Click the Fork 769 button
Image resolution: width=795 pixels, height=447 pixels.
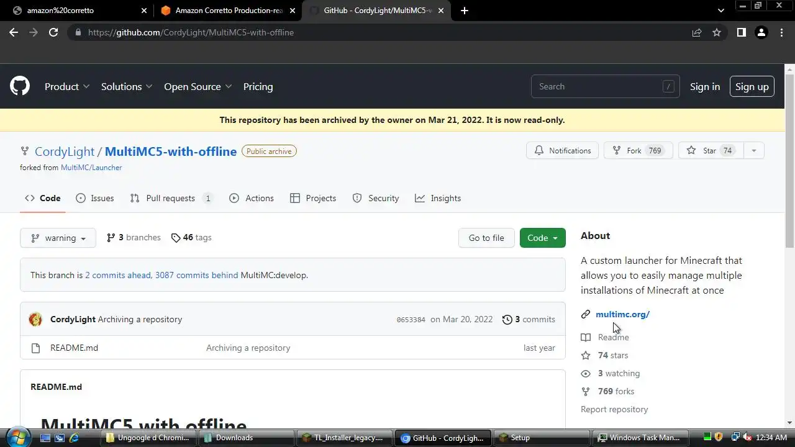[638, 150]
